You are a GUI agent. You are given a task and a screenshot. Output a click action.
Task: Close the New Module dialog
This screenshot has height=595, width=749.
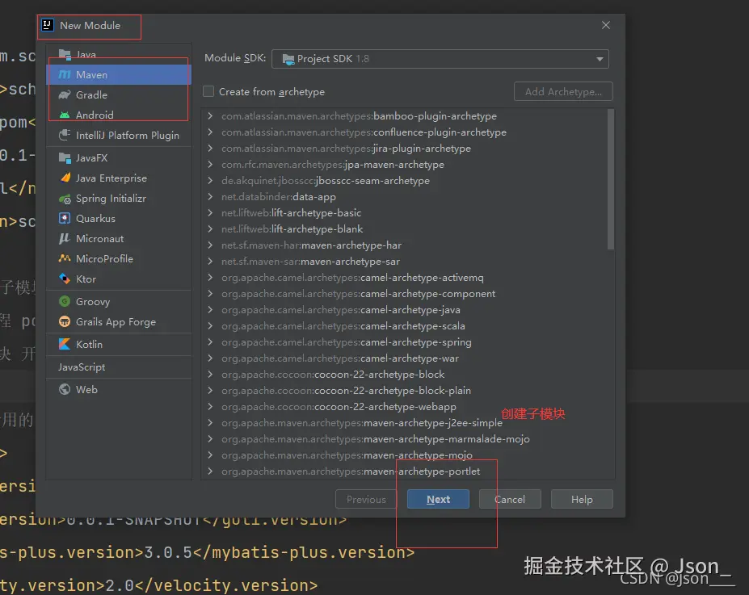[606, 25]
